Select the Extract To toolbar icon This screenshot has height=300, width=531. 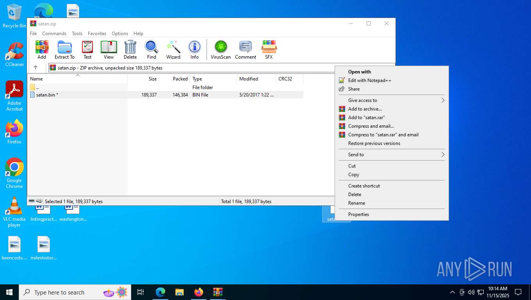64,50
